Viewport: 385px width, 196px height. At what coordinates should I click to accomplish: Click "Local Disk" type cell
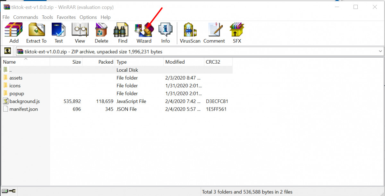(x=127, y=70)
